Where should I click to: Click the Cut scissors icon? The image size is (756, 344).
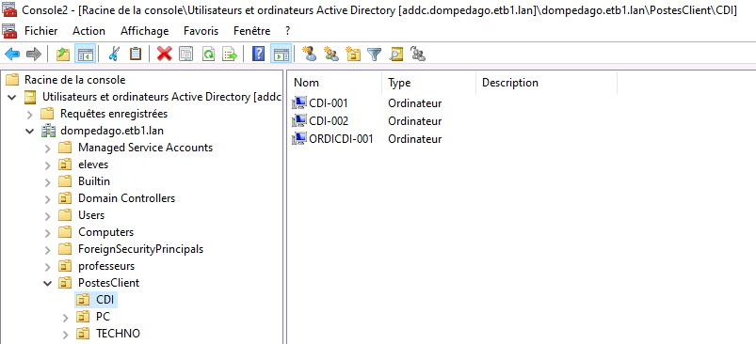114,54
